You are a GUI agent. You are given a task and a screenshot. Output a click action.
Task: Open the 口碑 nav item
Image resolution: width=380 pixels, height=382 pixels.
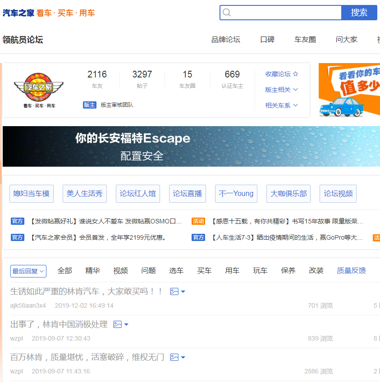click(x=267, y=40)
